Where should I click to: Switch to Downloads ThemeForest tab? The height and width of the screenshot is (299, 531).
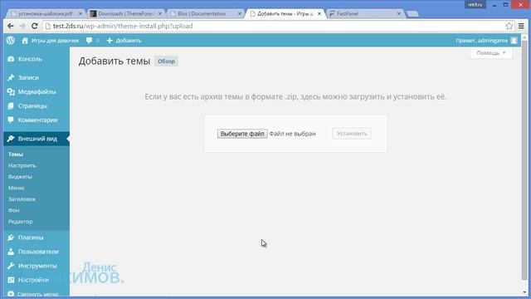(x=125, y=13)
